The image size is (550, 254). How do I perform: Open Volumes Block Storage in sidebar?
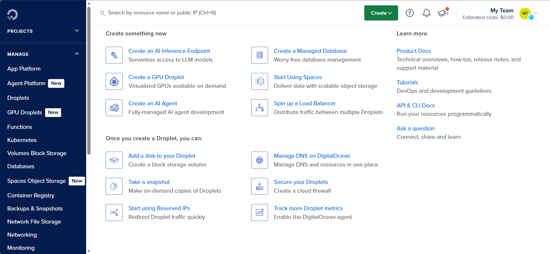tap(37, 153)
